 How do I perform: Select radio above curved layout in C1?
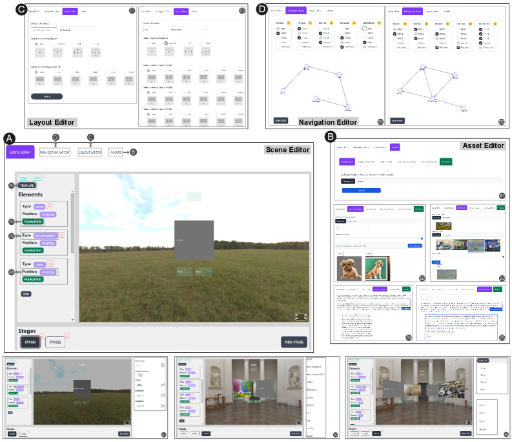[54, 44]
